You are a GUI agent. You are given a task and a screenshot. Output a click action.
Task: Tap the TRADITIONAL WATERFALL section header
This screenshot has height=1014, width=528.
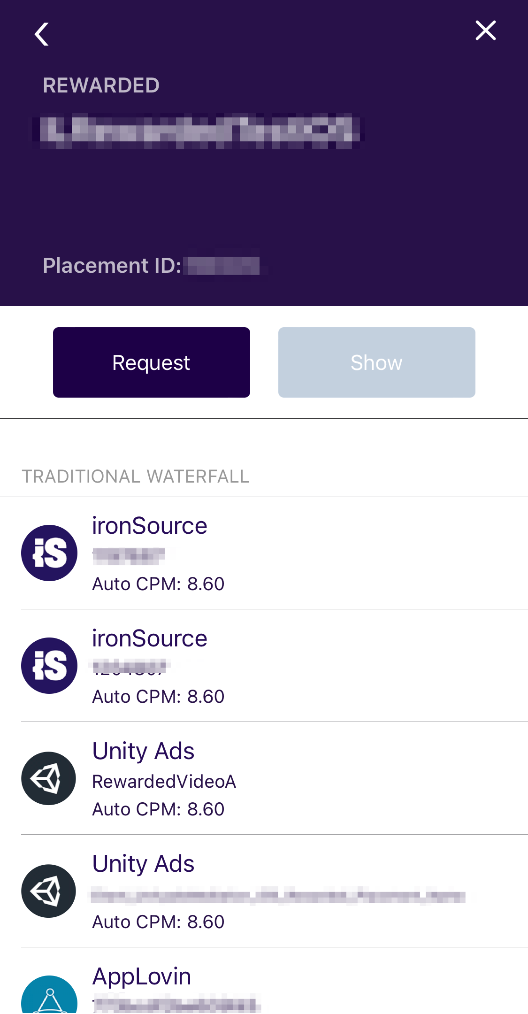pos(136,476)
